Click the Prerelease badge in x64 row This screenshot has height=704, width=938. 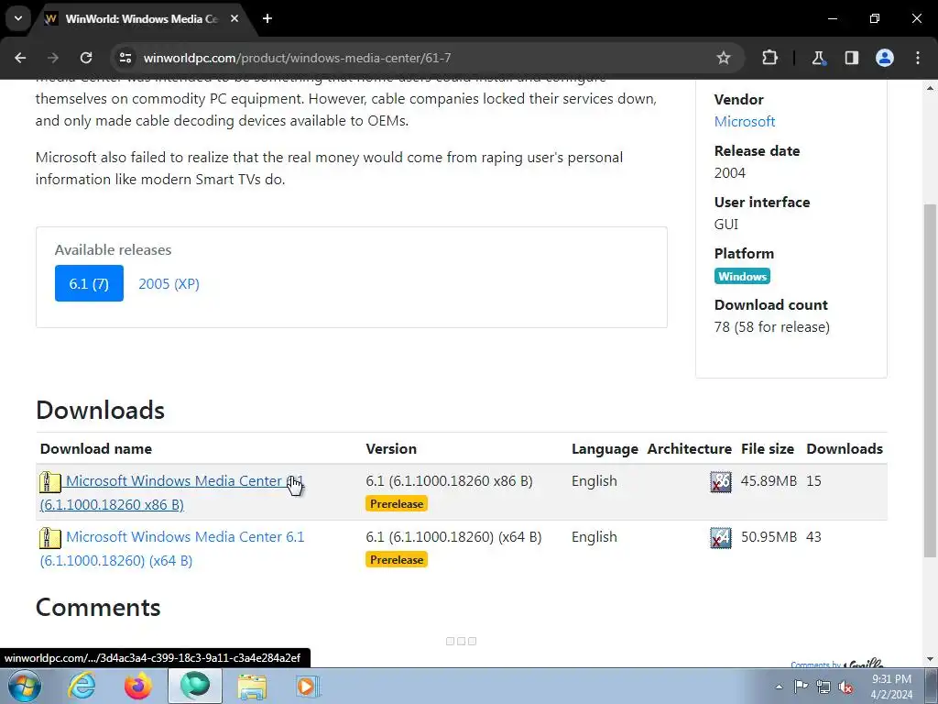[396, 560]
